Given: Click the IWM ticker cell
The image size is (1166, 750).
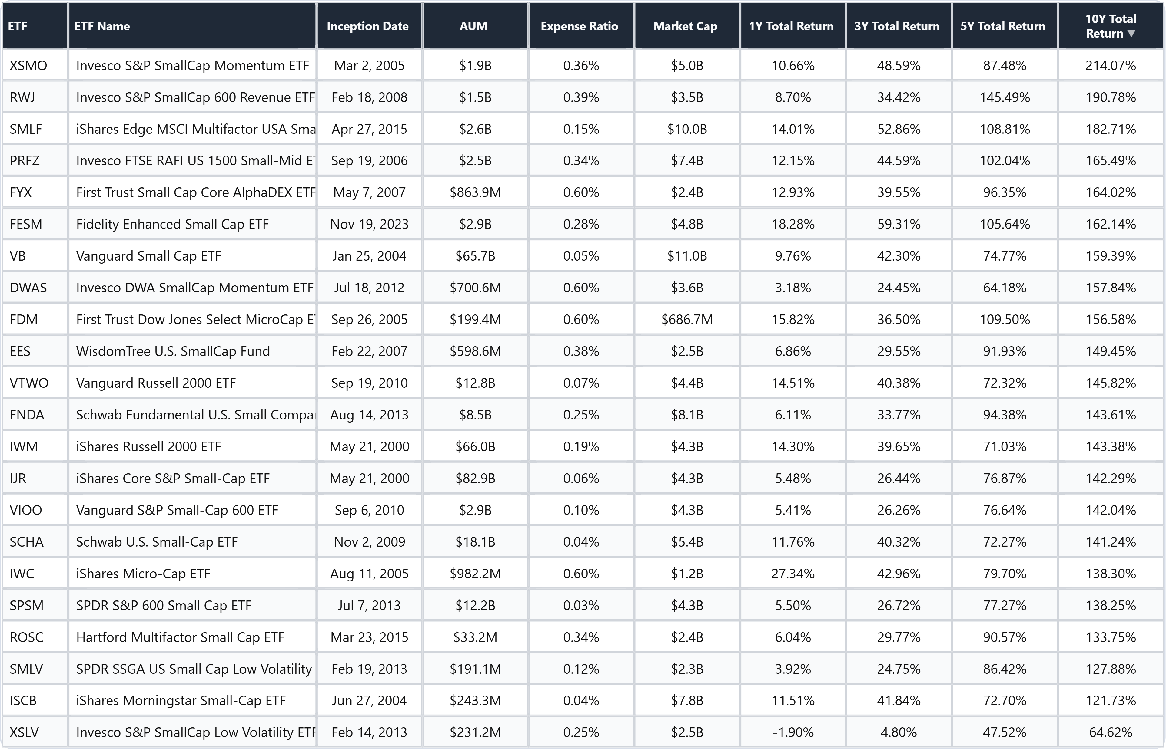Looking at the screenshot, I should [23, 447].
